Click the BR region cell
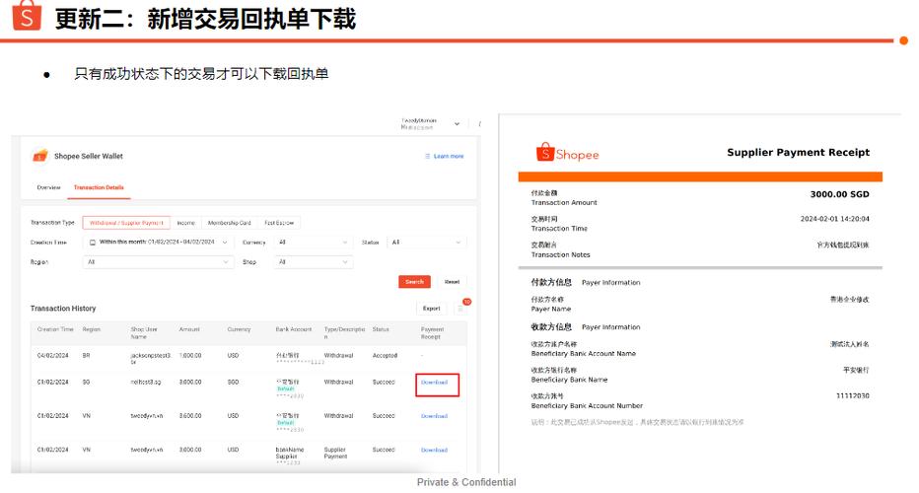Image resolution: width=919 pixels, height=493 pixels. coord(86,356)
